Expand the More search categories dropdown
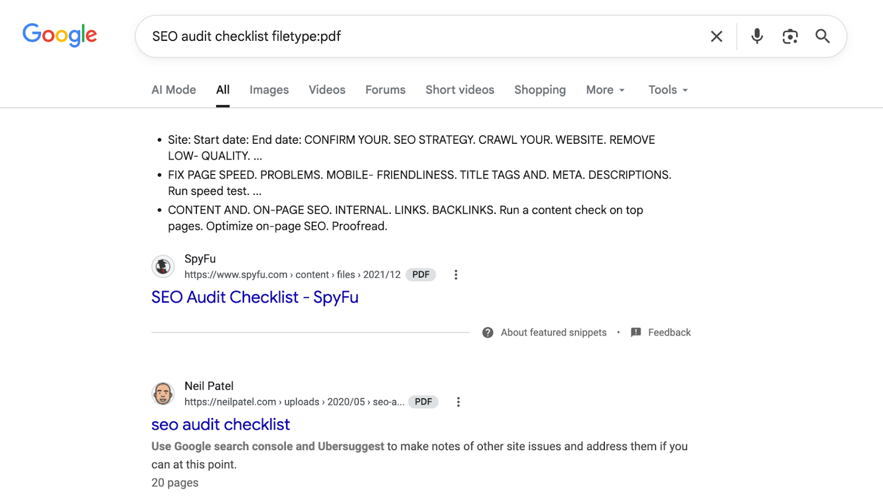 [x=605, y=90]
